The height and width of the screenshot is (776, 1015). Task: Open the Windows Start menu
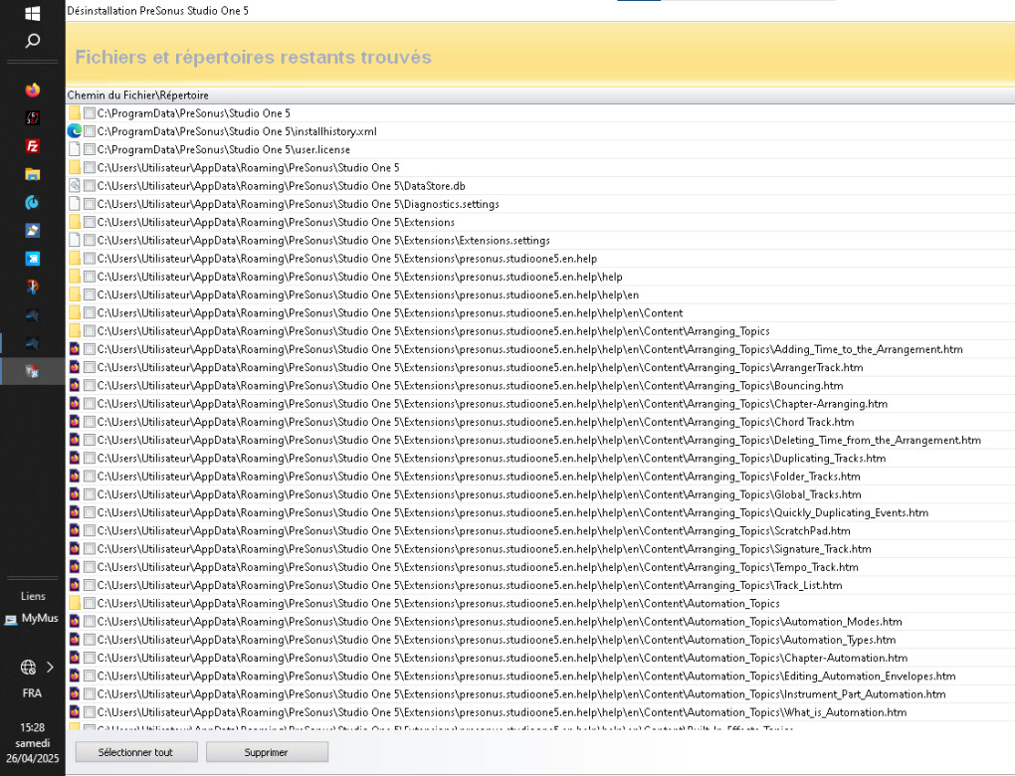point(32,13)
